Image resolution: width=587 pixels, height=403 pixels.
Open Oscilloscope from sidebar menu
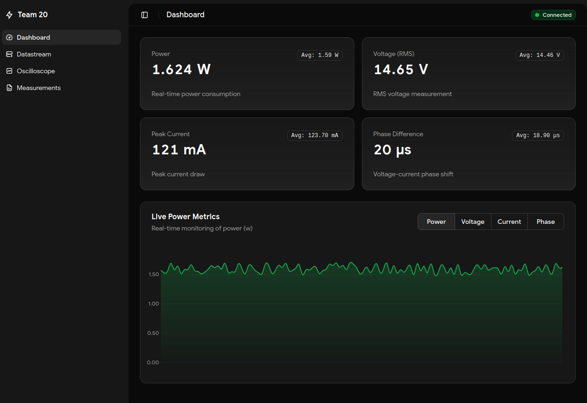36,71
